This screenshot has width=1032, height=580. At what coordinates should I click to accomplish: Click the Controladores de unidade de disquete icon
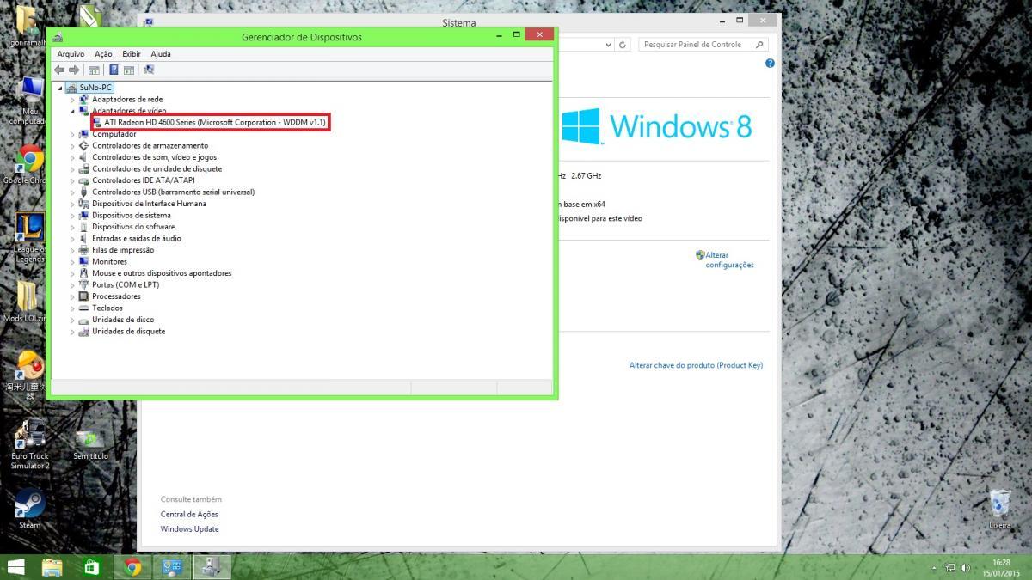(x=83, y=169)
